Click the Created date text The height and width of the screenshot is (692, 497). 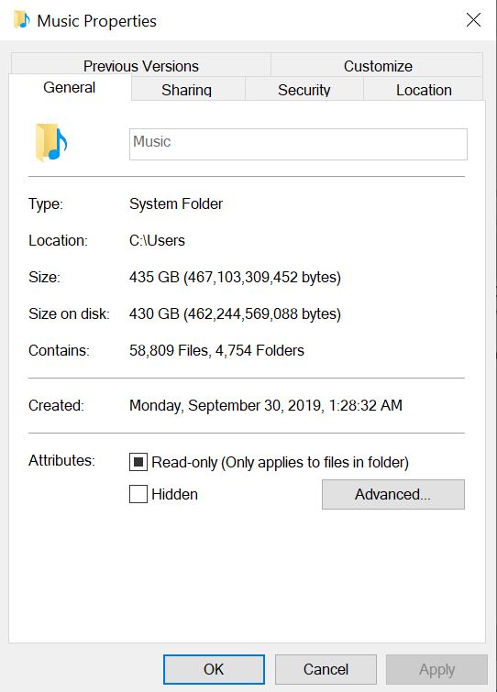pos(266,405)
